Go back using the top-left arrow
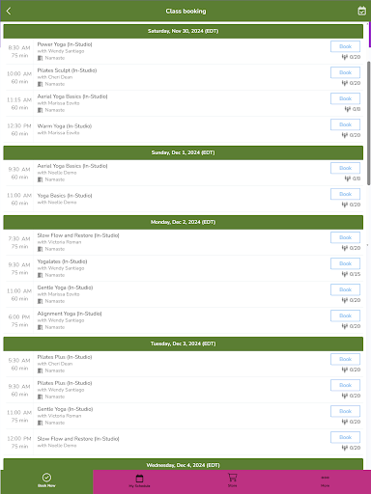The image size is (371, 494). pyautogui.click(x=9, y=11)
